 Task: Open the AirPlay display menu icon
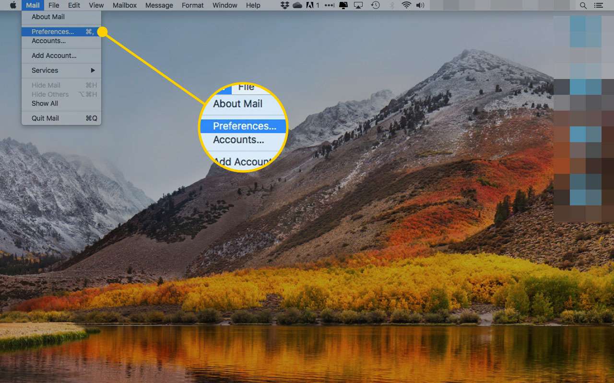[x=358, y=5]
